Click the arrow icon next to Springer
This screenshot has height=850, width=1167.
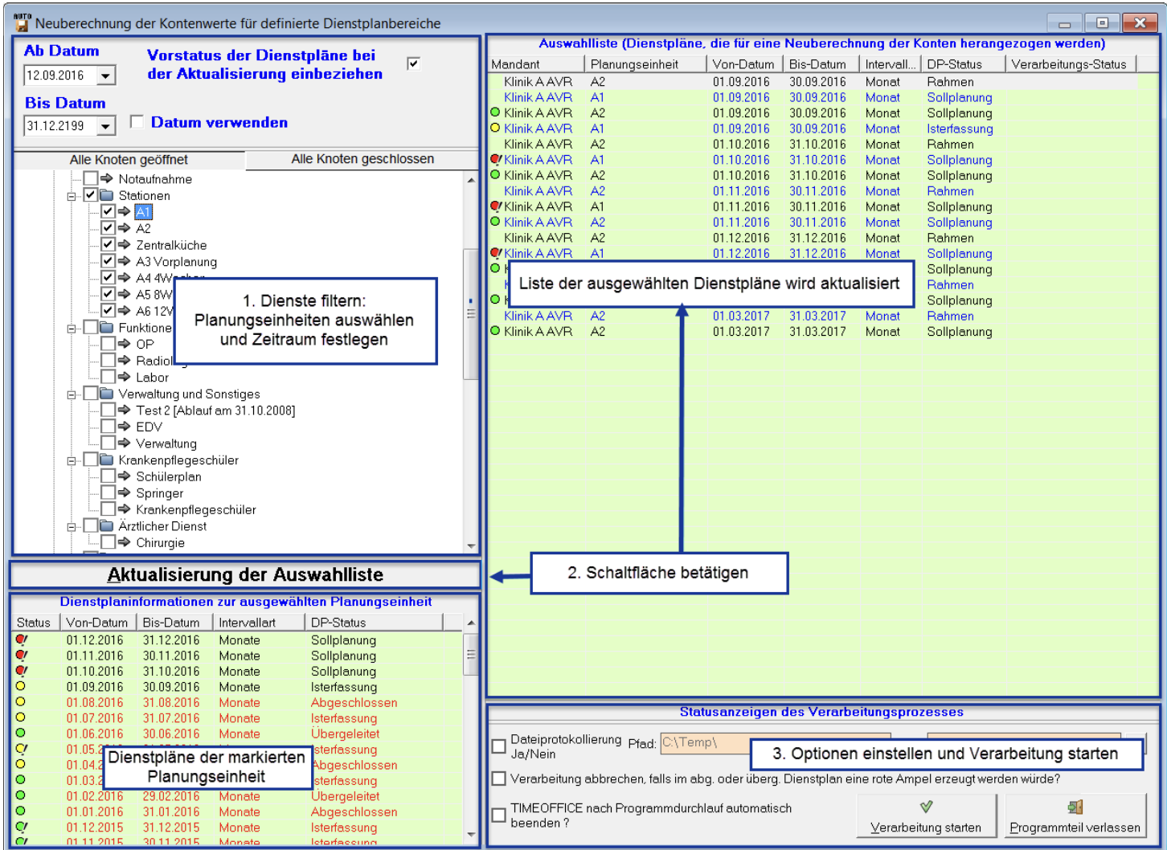124,492
